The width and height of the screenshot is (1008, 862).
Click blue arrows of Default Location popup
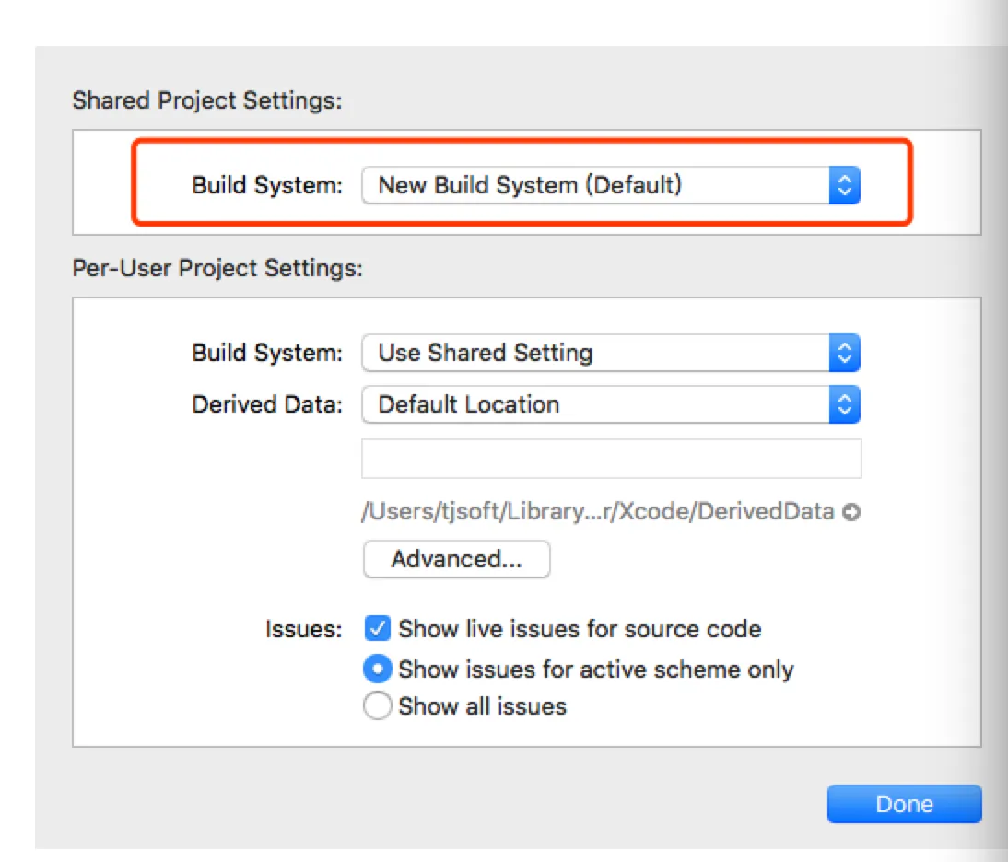[x=844, y=404]
